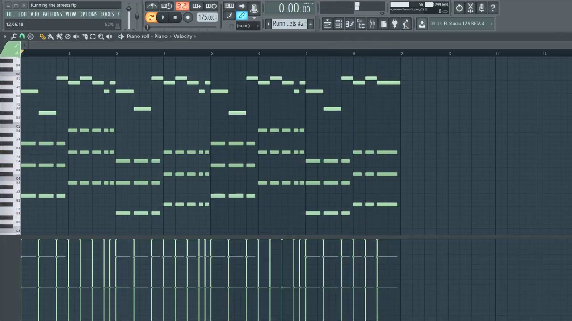Toggle the metronome button
Viewport: 572px width, 321px height.
click(x=152, y=6)
